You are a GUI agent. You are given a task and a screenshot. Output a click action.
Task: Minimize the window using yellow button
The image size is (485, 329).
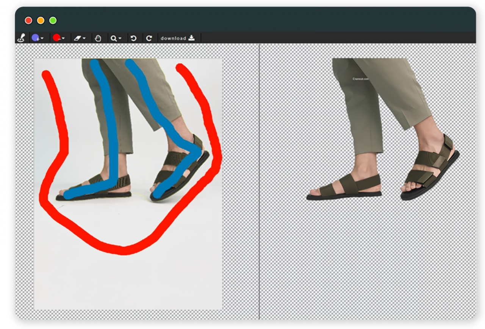41,20
